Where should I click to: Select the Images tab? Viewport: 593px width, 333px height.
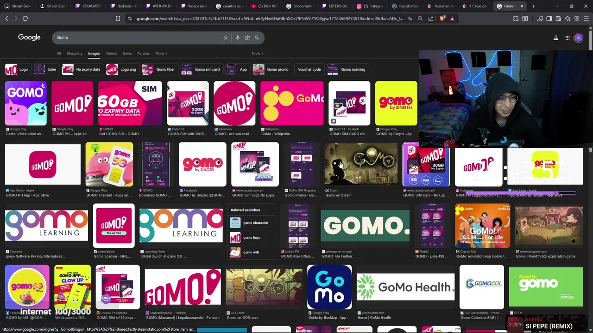94,54
